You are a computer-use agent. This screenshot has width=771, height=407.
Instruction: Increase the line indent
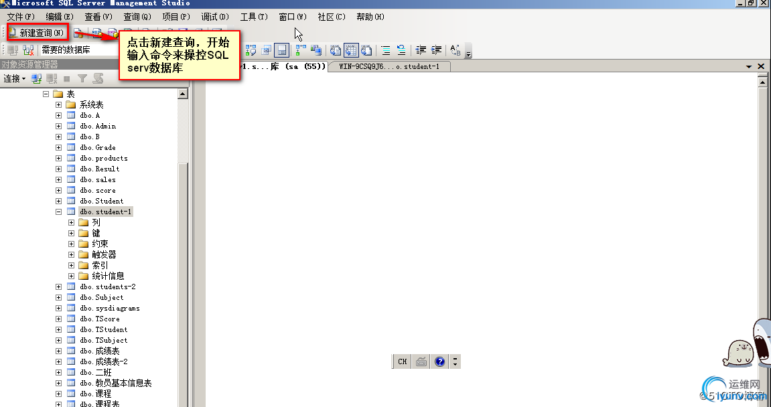click(x=436, y=50)
